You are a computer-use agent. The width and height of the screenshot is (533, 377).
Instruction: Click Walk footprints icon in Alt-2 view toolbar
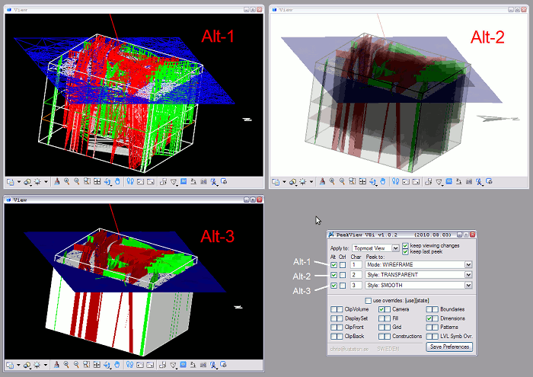(x=394, y=182)
